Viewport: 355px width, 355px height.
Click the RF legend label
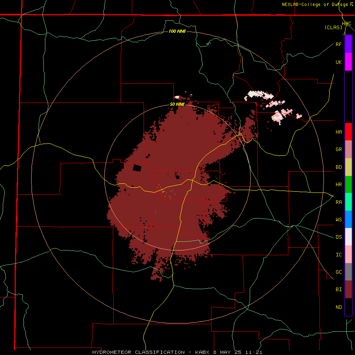338,44
